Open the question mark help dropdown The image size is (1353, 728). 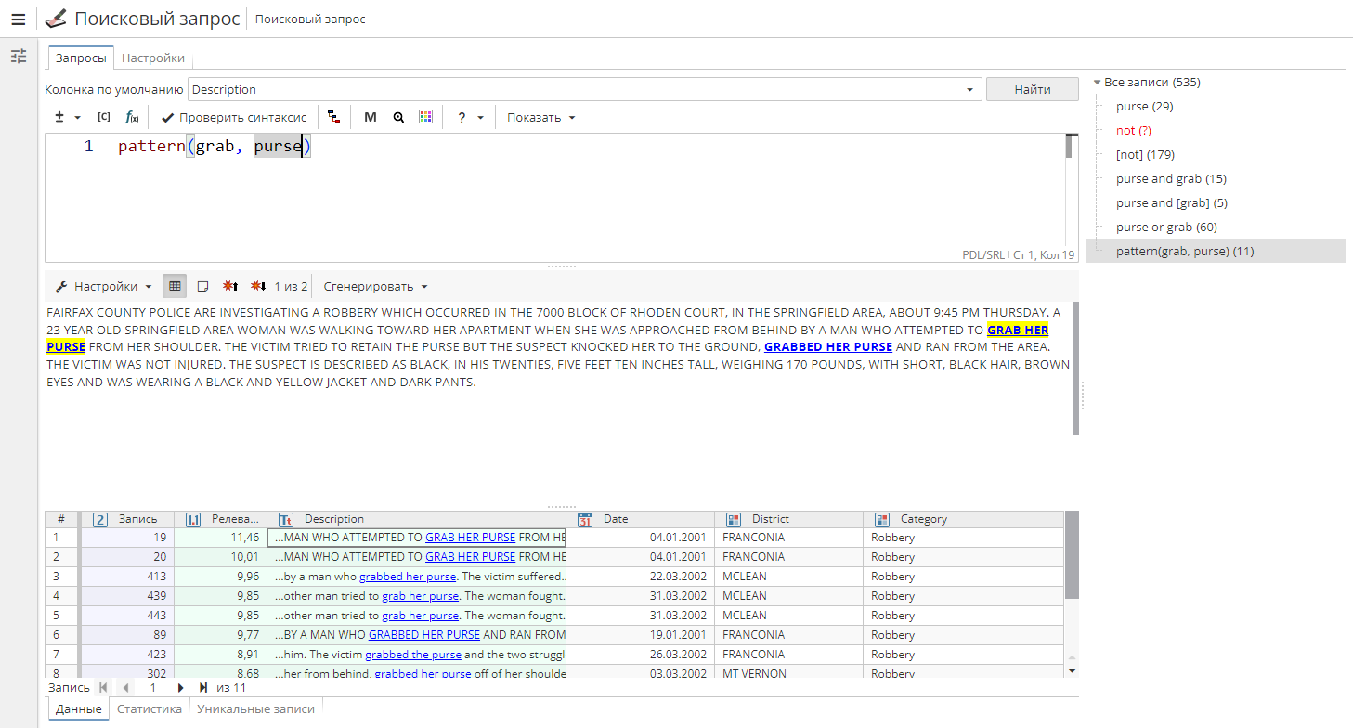click(x=470, y=118)
